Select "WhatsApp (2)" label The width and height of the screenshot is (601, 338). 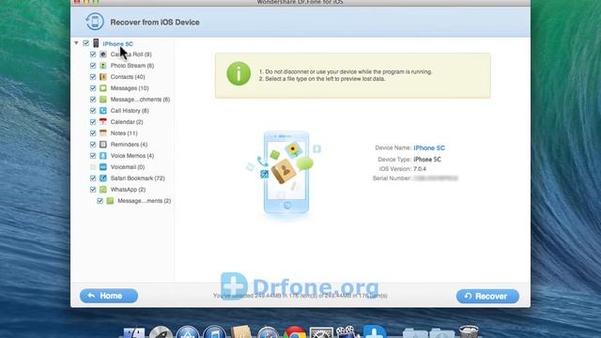[128, 190]
